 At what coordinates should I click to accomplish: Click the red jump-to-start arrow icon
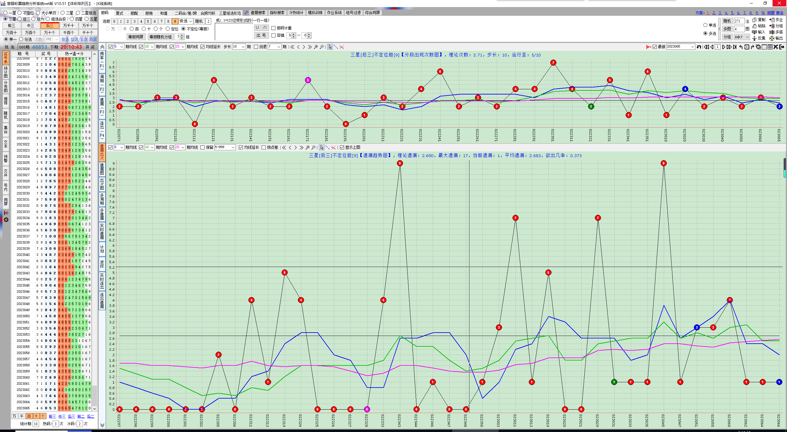(649, 47)
